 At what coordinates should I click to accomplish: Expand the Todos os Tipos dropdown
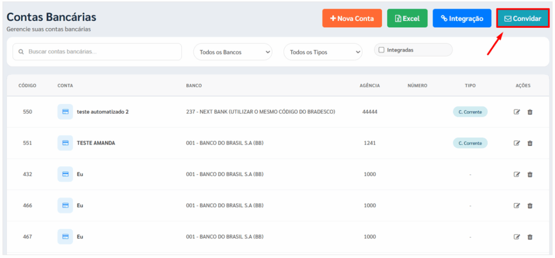[x=322, y=52]
